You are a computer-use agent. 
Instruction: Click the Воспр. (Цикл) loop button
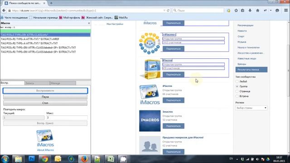tap(45, 123)
